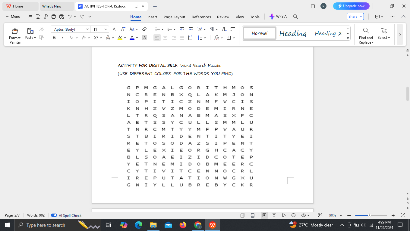Open WPS AI assistant

pos(278,17)
